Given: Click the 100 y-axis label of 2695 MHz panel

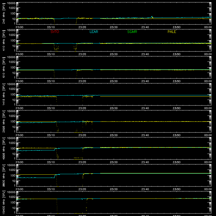Looking at the screenshot, I should (13, 122).
